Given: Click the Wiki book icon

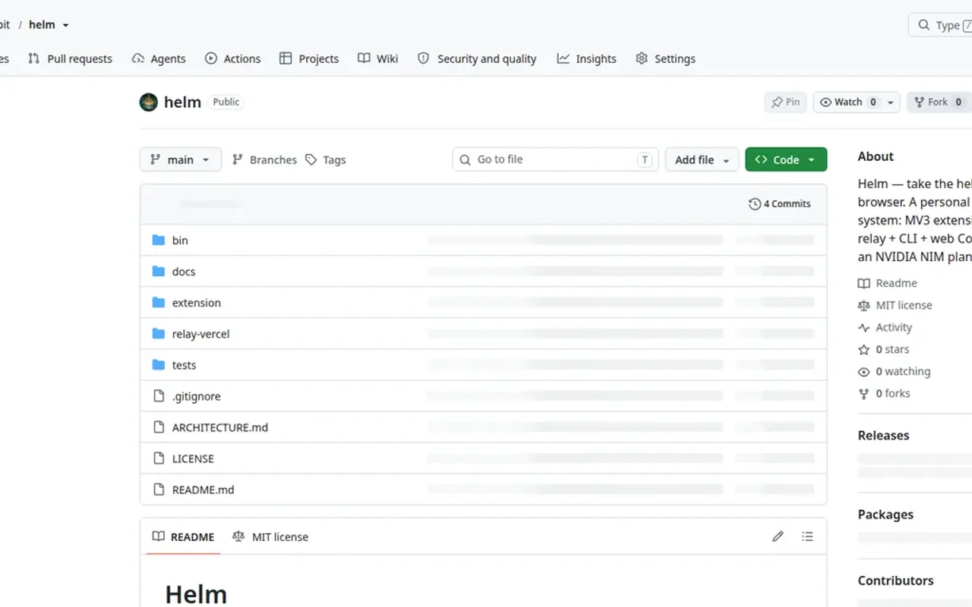Looking at the screenshot, I should click(x=364, y=58).
